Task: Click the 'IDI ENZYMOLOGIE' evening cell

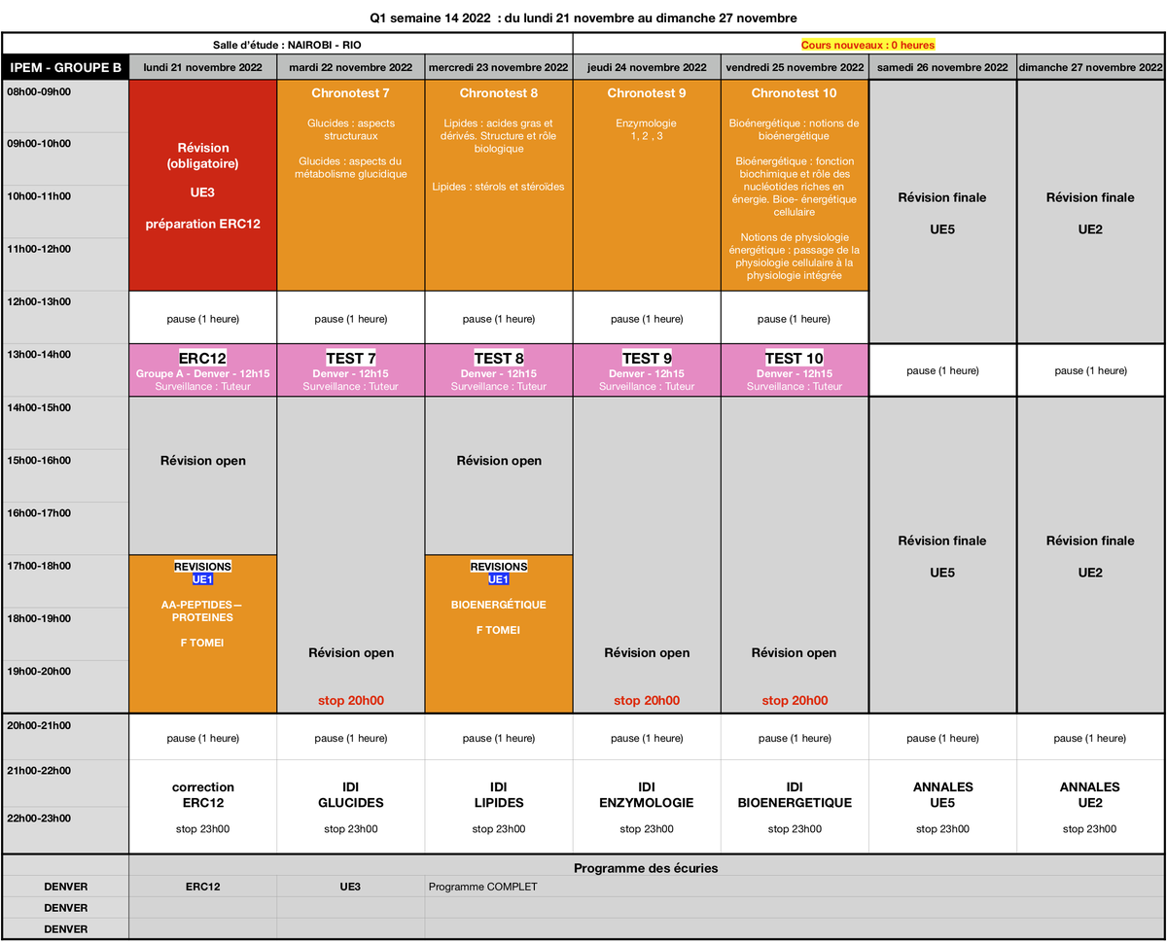Action: 647,807
